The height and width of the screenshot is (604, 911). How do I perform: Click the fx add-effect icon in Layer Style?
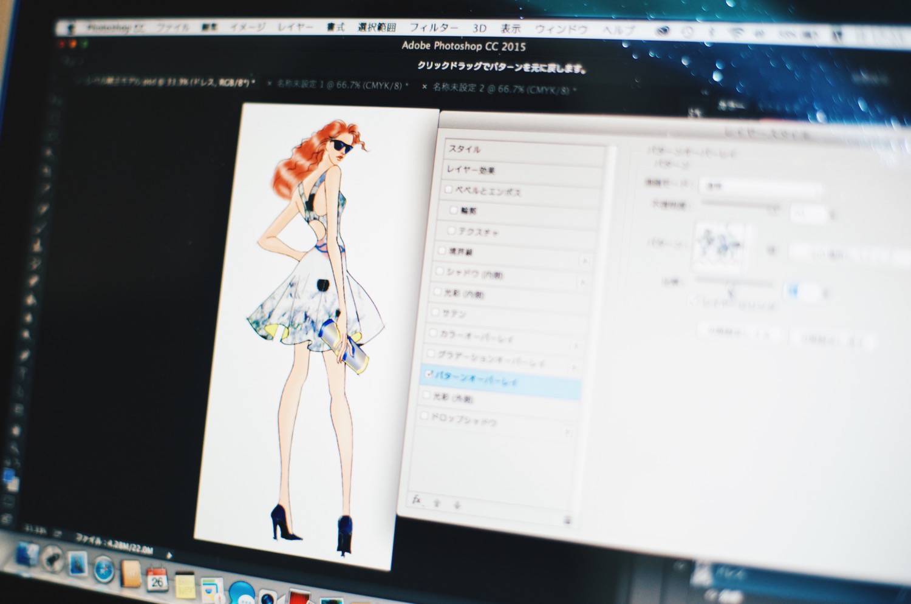416,500
